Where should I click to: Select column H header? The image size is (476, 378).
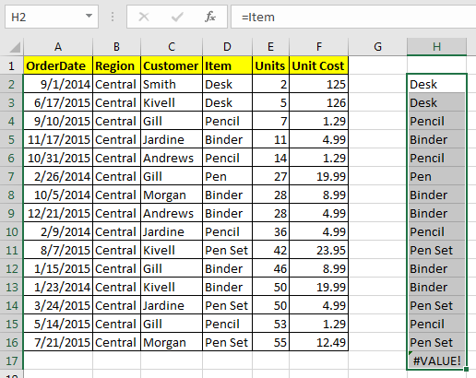[436, 47]
